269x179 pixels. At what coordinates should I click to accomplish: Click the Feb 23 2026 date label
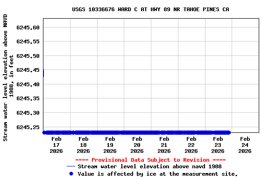tap(218, 145)
